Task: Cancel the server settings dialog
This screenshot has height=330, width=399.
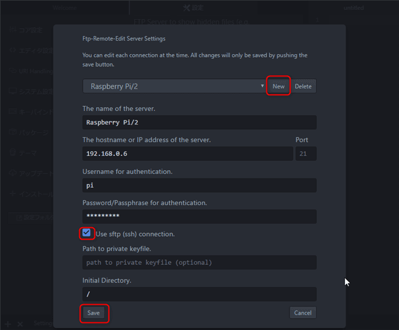Action: tap(303, 313)
